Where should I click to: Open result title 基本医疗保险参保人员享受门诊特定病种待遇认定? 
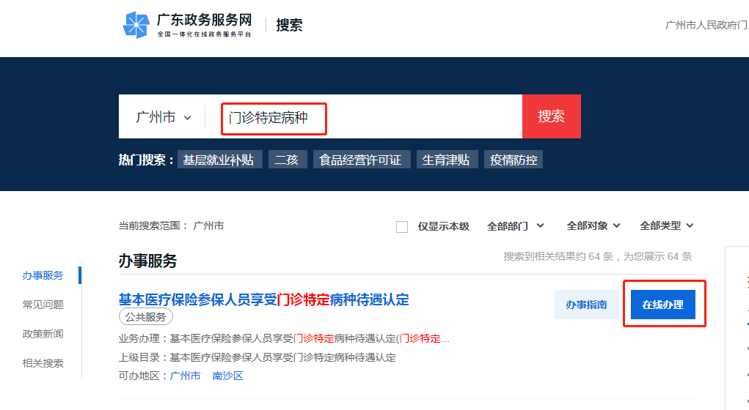pos(263,299)
